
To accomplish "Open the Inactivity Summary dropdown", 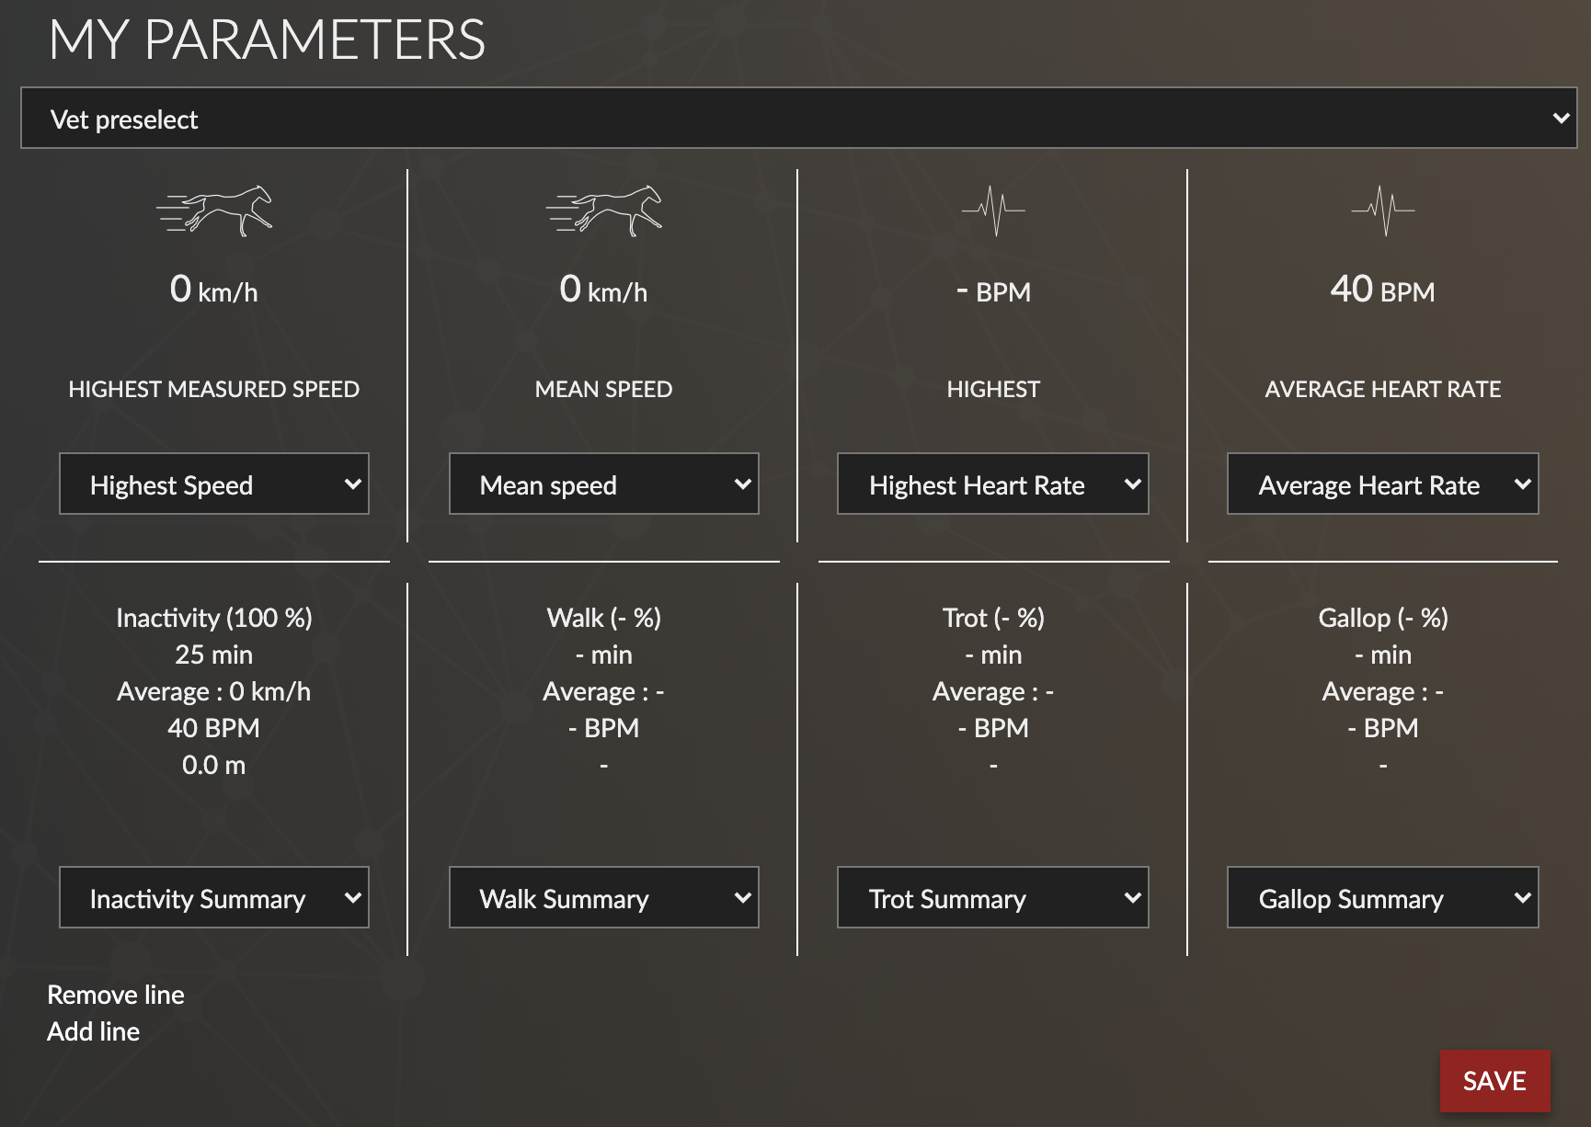I will point(213,898).
